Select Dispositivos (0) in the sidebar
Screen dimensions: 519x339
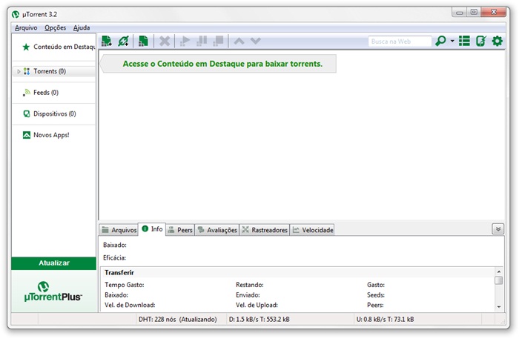pos(55,113)
